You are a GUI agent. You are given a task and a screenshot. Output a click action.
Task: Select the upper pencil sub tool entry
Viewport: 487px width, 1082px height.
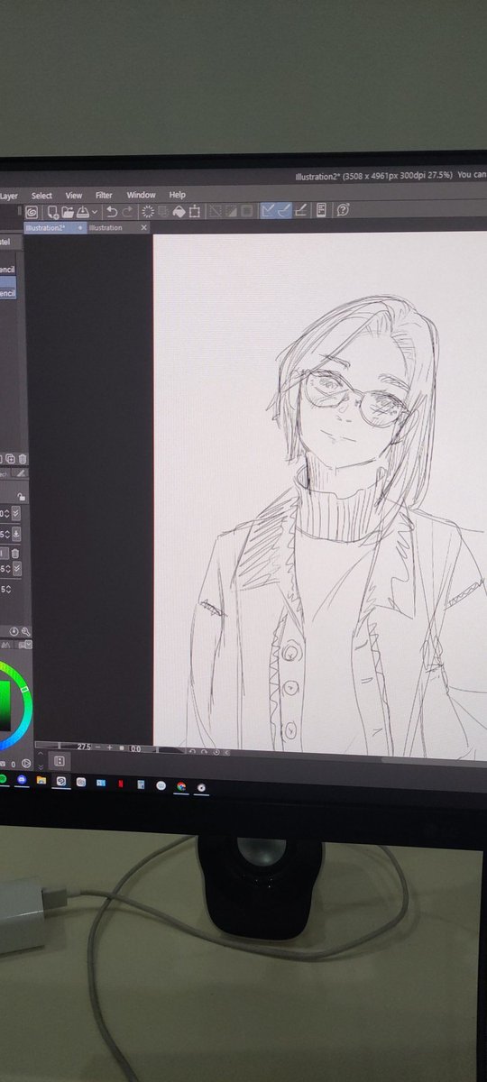tap(8, 270)
